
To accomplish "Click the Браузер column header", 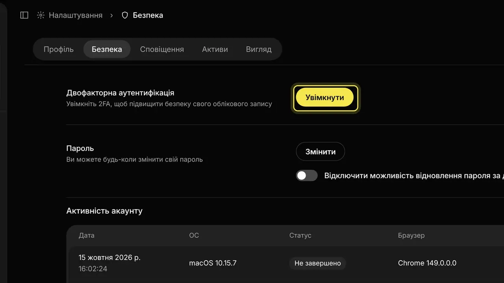I will pos(411,235).
